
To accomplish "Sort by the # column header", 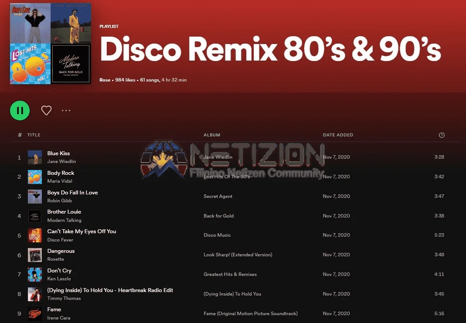I will [20, 135].
